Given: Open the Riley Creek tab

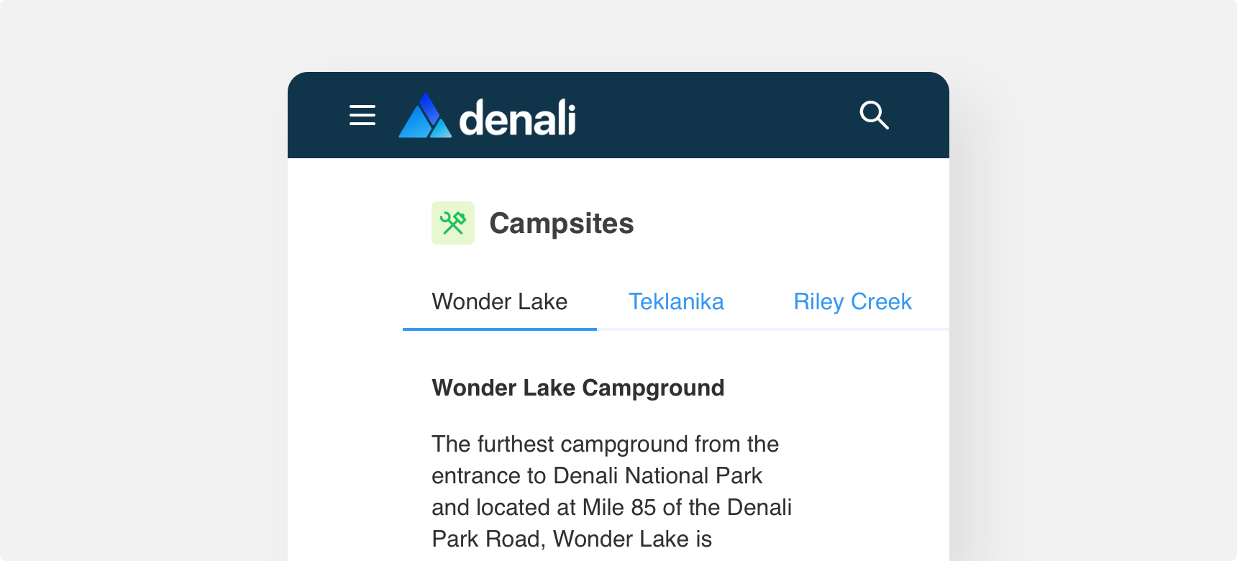Looking at the screenshot, I should [x=852, y=301].
